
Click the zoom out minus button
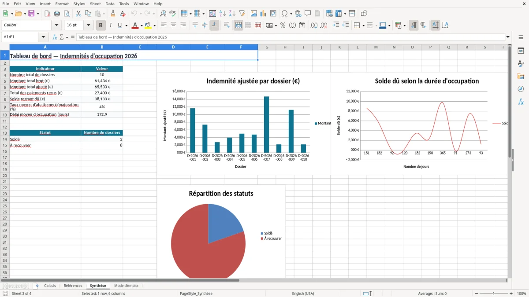[477, 293]
